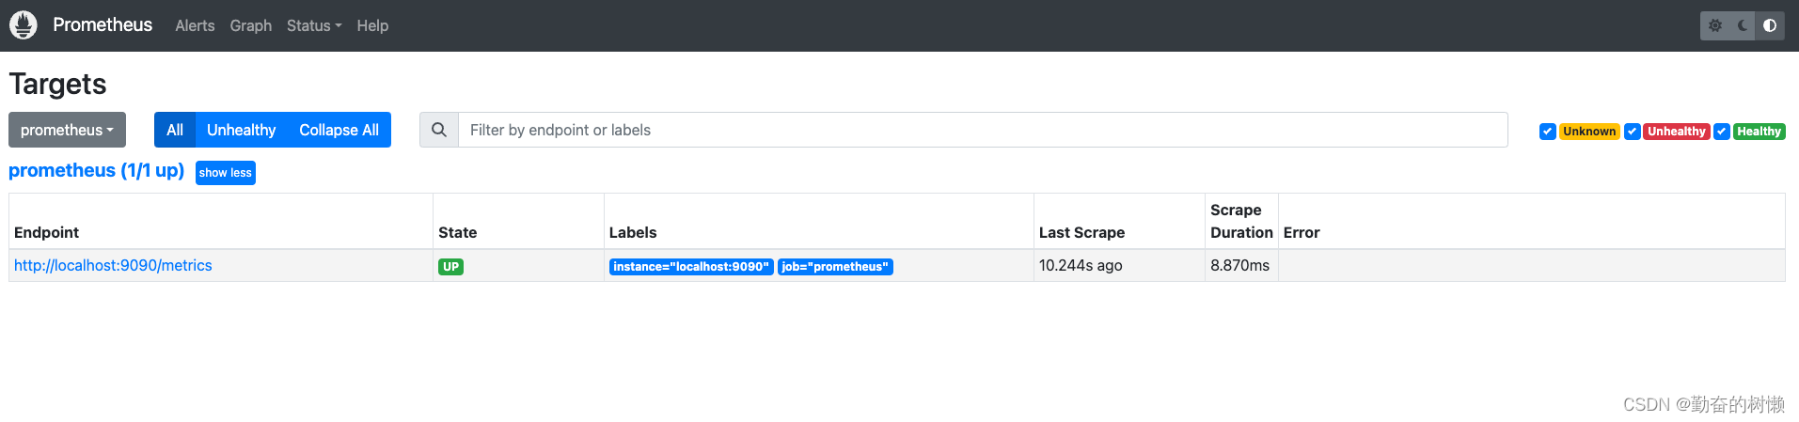Click the magnifier search icon

tap(439, 130)
